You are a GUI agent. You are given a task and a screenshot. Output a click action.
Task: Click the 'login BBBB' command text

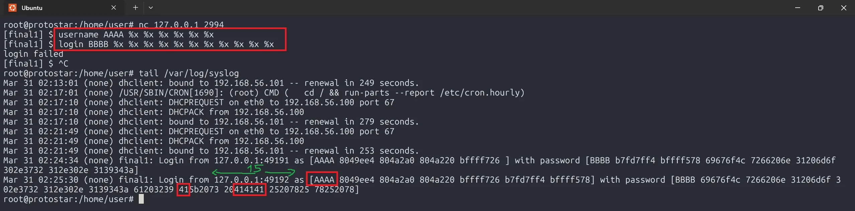[84, 44]
